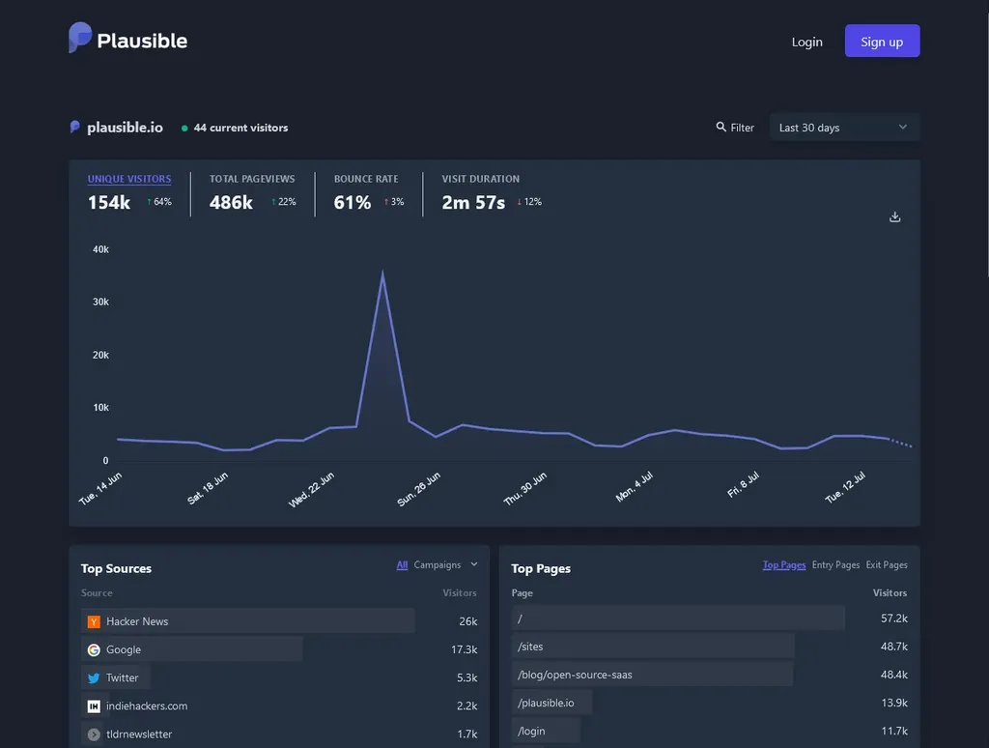This screenshot has width=989, height=748.
Task: Click the visitor spike peak on graph
Action: [x=382, y=273]
